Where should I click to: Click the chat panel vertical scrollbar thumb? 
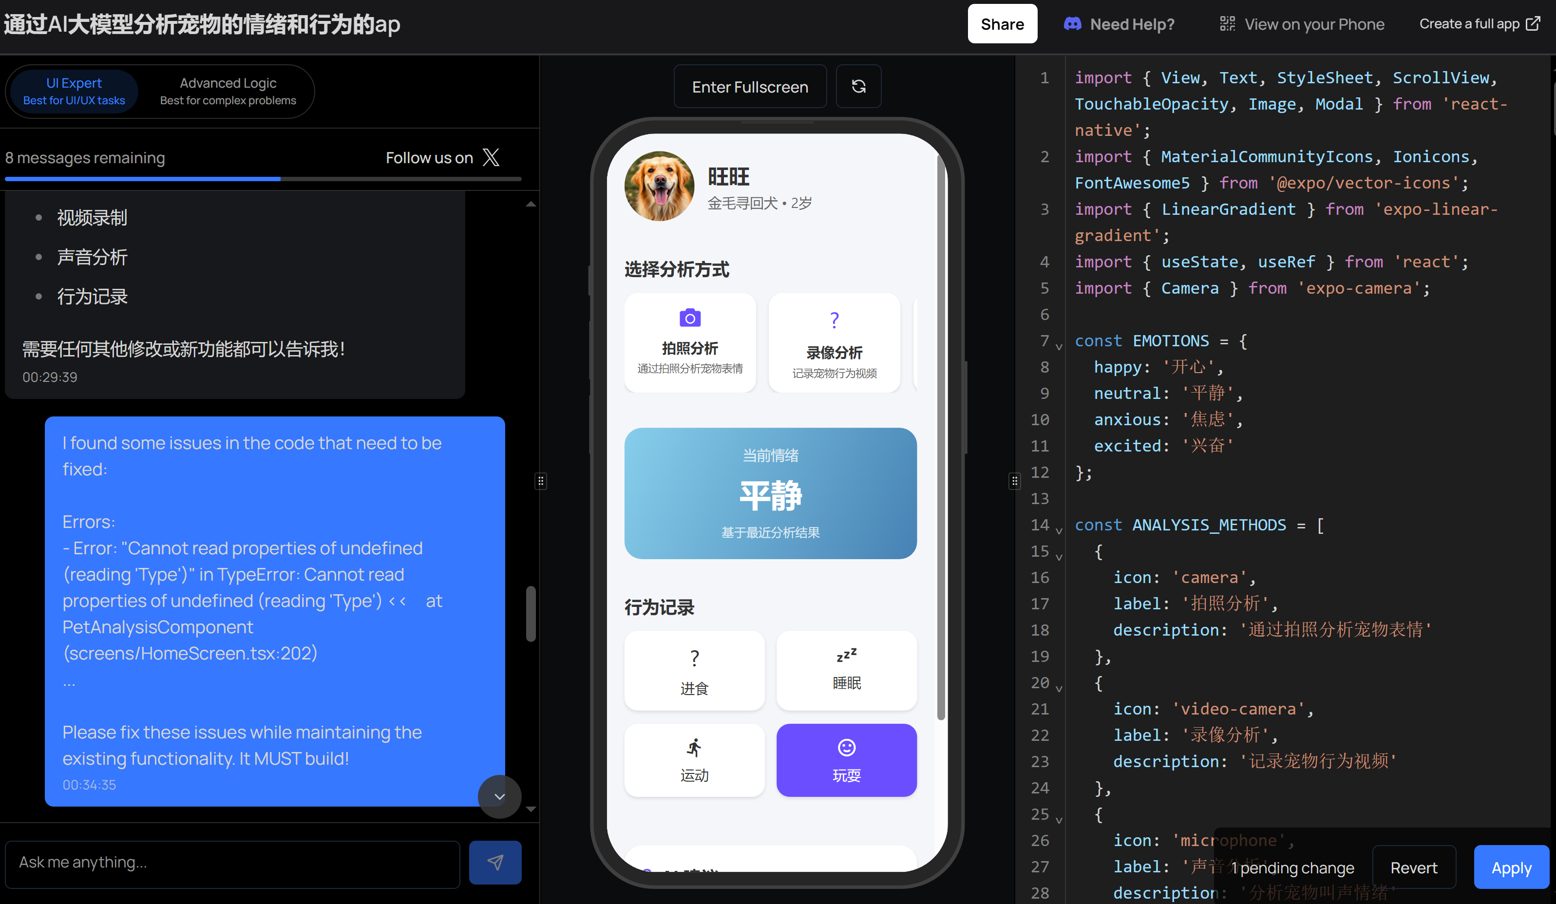pyautogui.click(x=531, y=613)
